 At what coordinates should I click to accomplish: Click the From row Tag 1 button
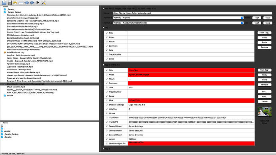point(257,18)
